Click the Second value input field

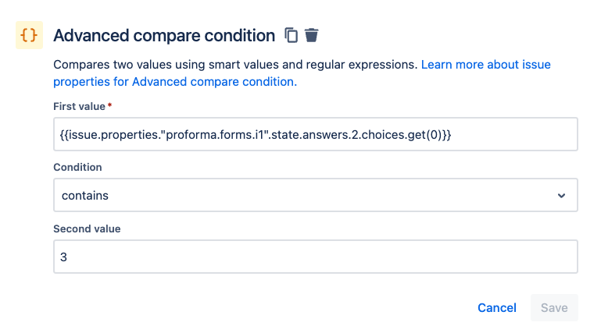(x=315, y=257)
